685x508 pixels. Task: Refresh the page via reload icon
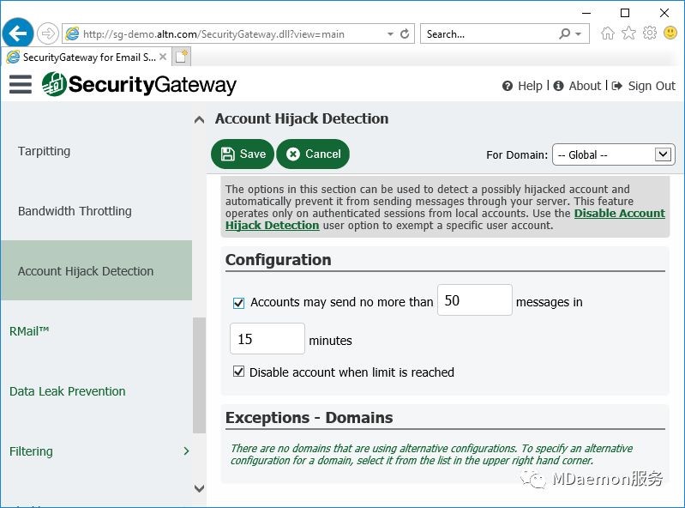(x=405, y=33)
